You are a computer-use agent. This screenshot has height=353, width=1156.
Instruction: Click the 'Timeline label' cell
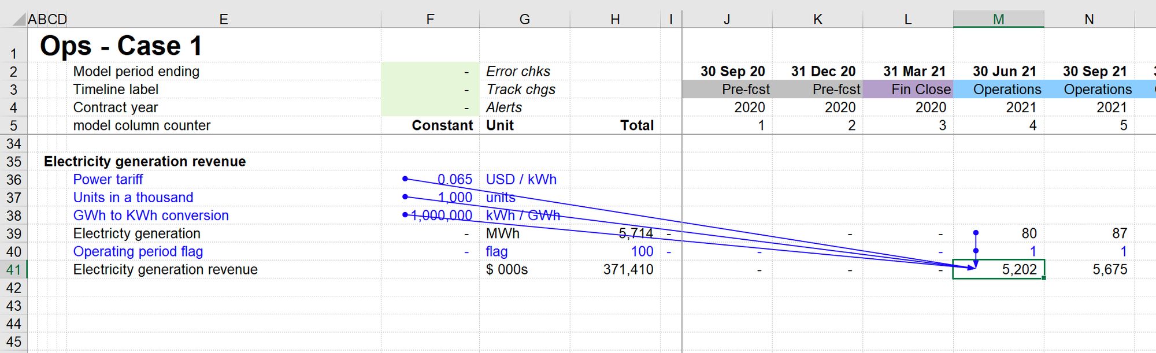point(116,90)
